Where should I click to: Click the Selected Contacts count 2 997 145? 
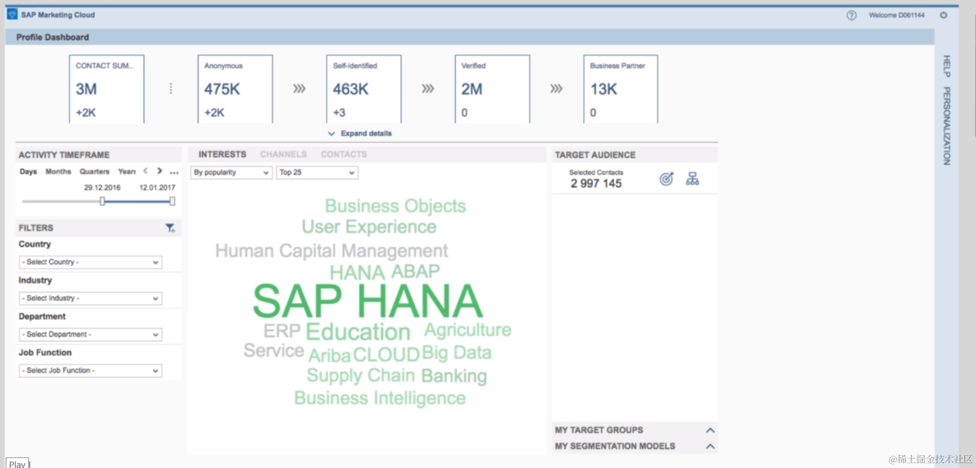pos(596,183)
